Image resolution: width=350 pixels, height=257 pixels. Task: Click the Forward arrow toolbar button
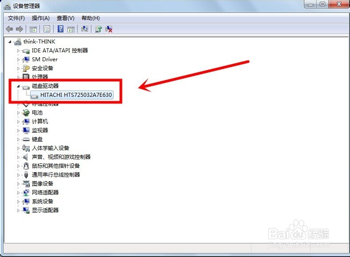pos(20,29)
